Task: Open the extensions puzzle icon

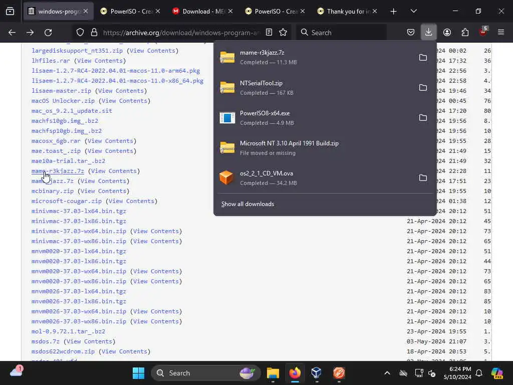Action: tap(465, 33)
